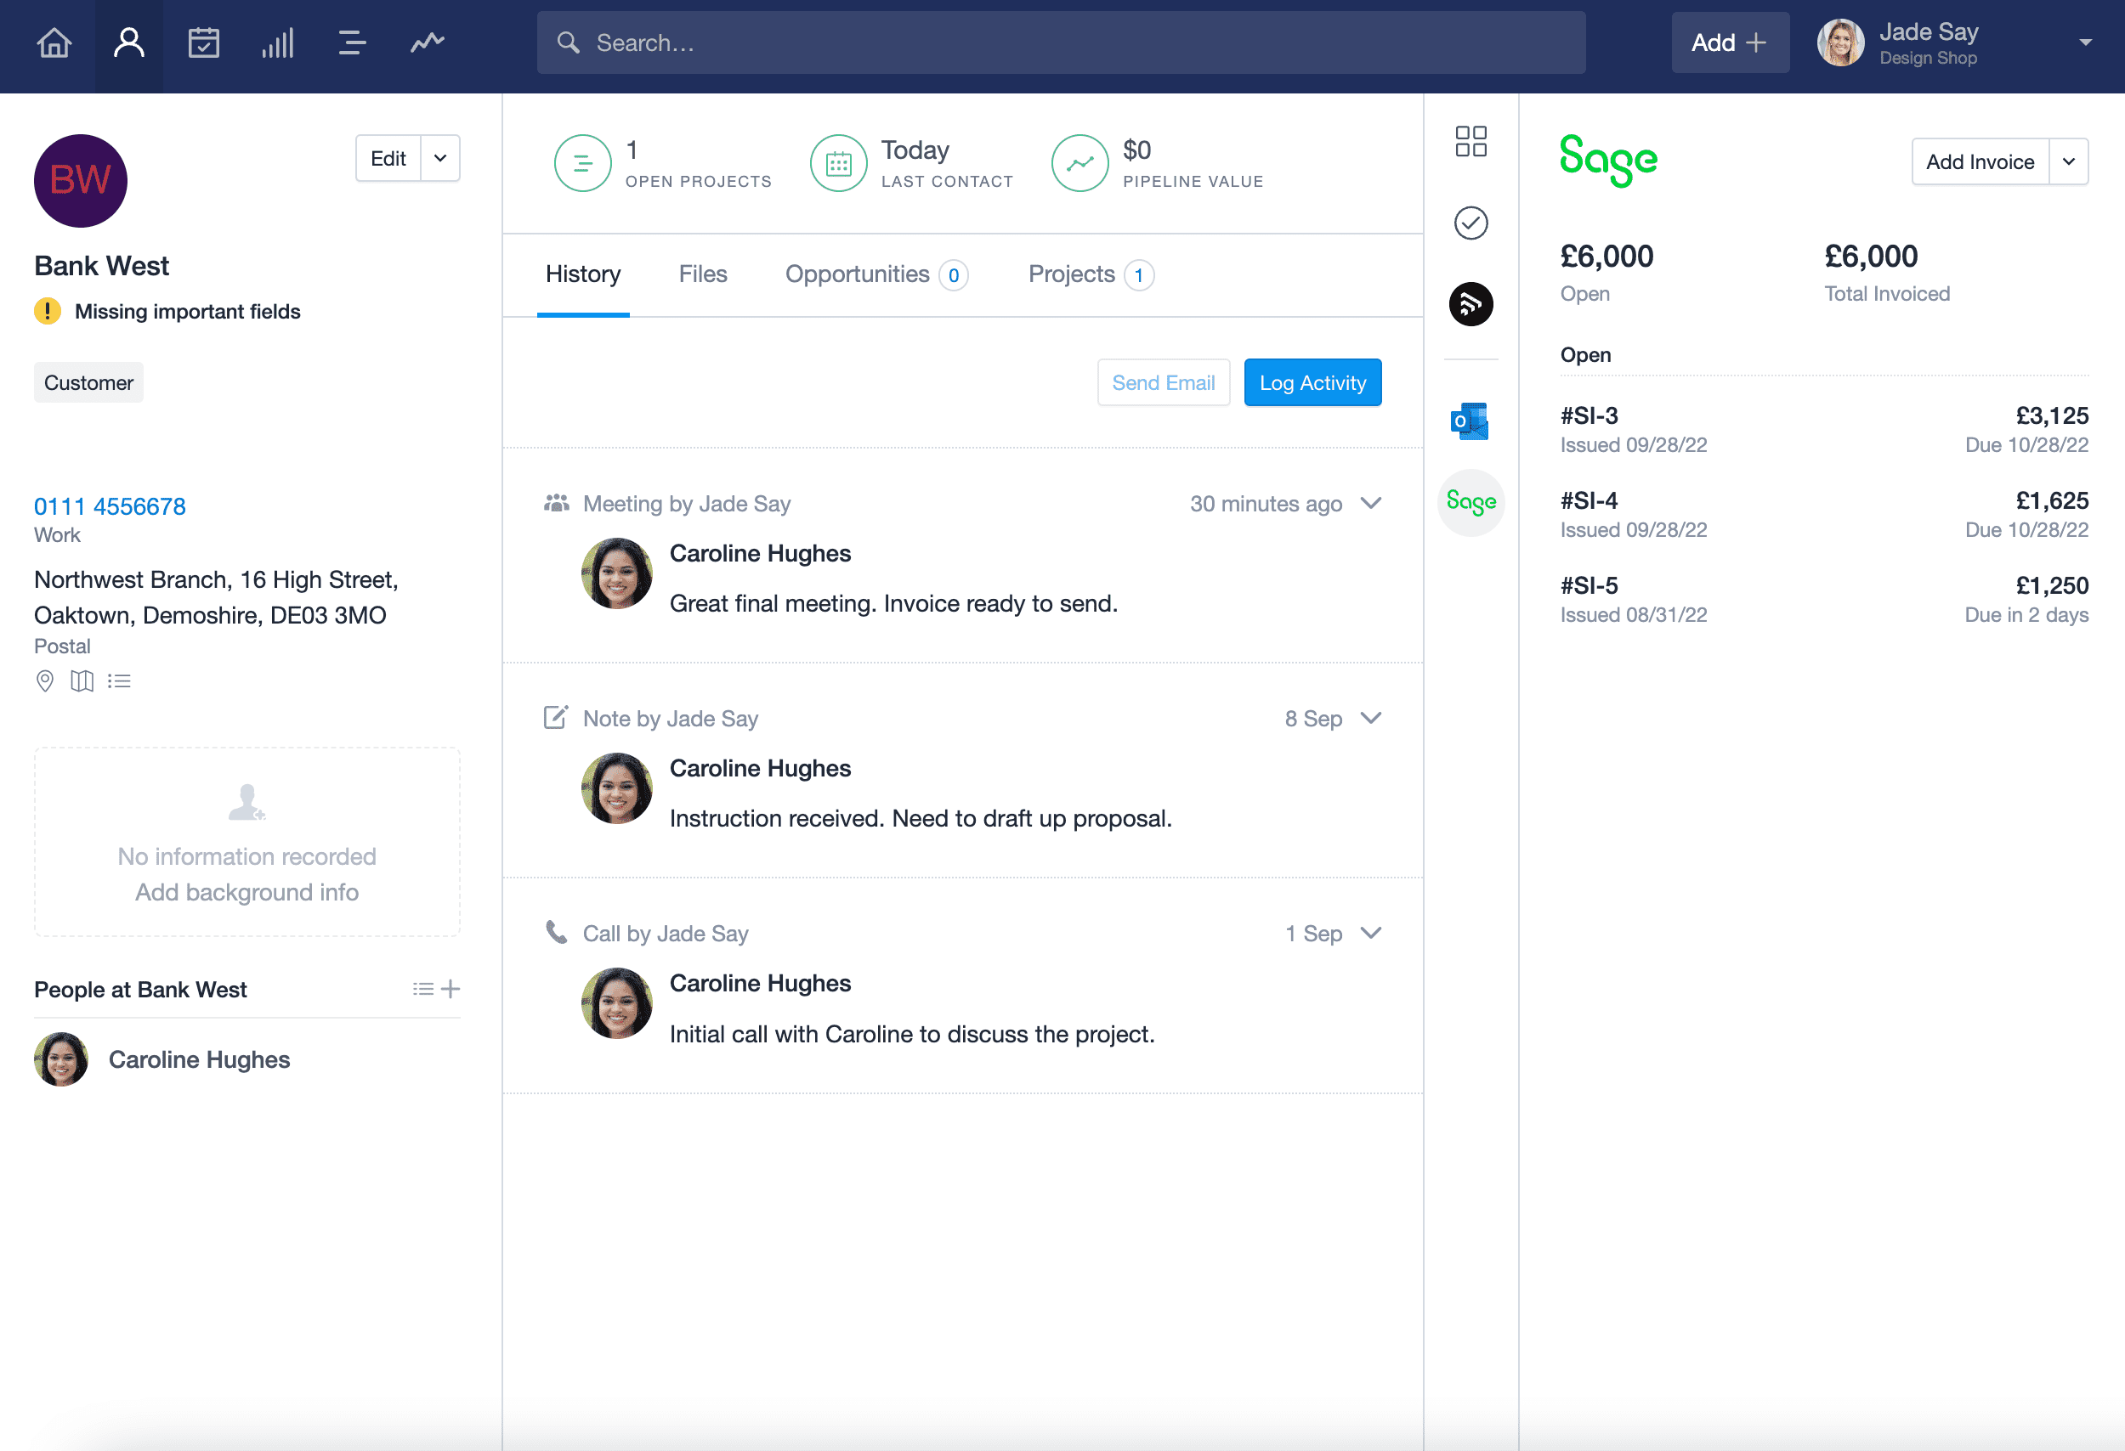The width and height of the screenshot is (2125, 1451).
Task: Switch to the Files tab
Action: coord(702,273)
